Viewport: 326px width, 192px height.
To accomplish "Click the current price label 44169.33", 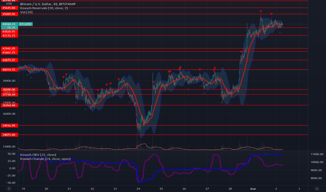I will [x=9, y=24].
